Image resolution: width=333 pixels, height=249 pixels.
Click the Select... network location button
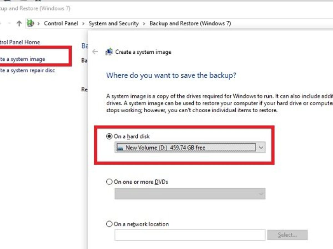[x=287, y=235]
